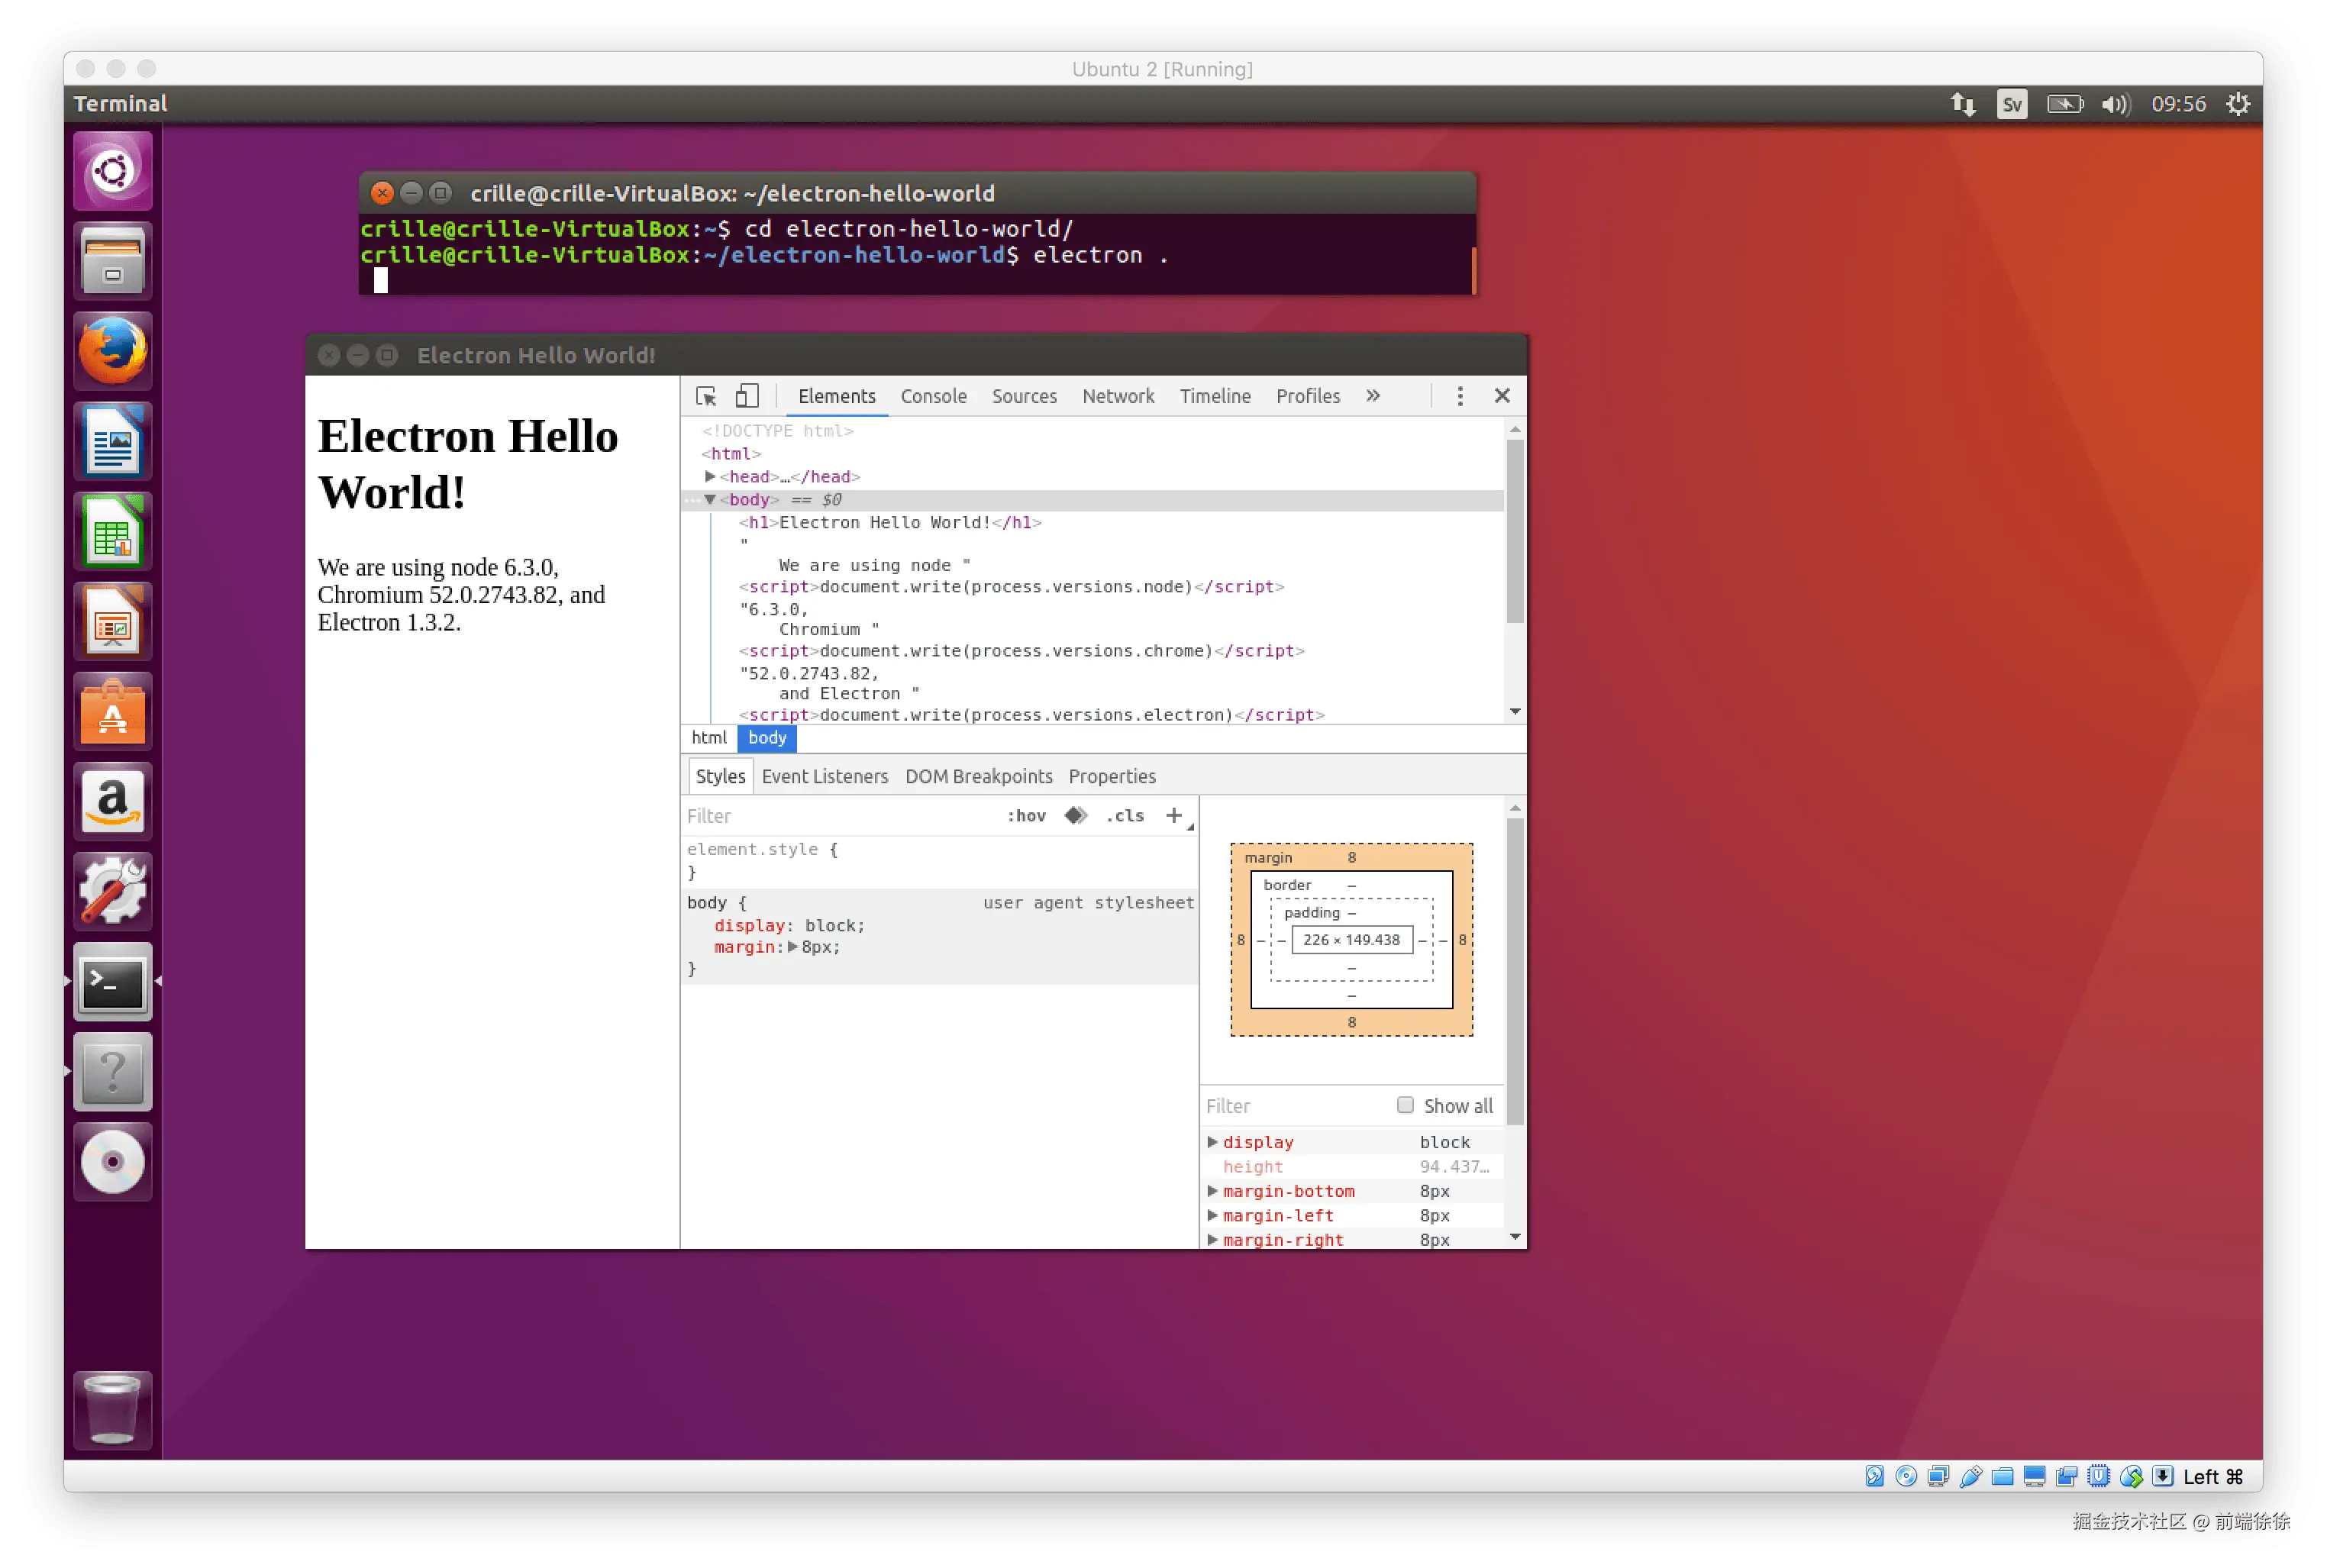Select html in the breadcrumb bar
2327x1568 pixels.
(709, 738)
